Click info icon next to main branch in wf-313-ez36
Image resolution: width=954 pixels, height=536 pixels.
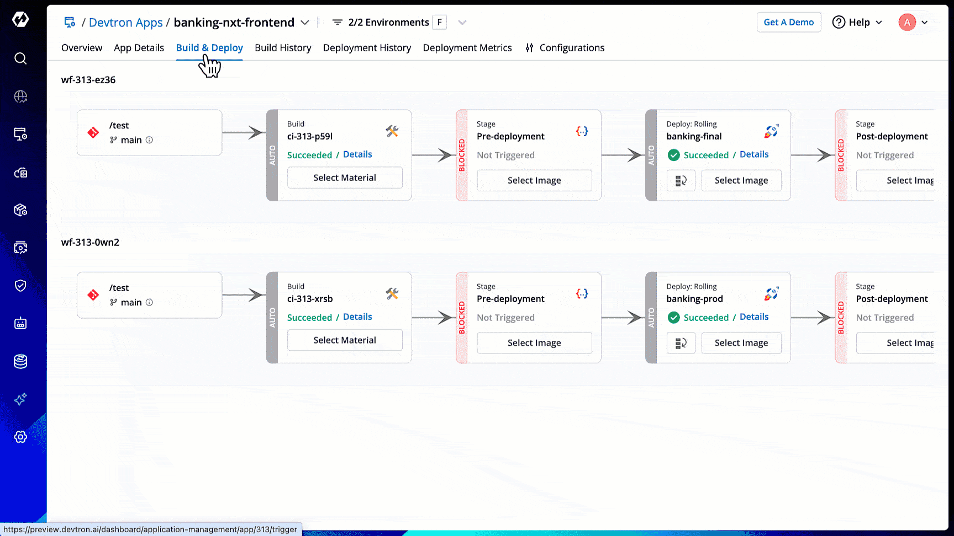point(149,140)
